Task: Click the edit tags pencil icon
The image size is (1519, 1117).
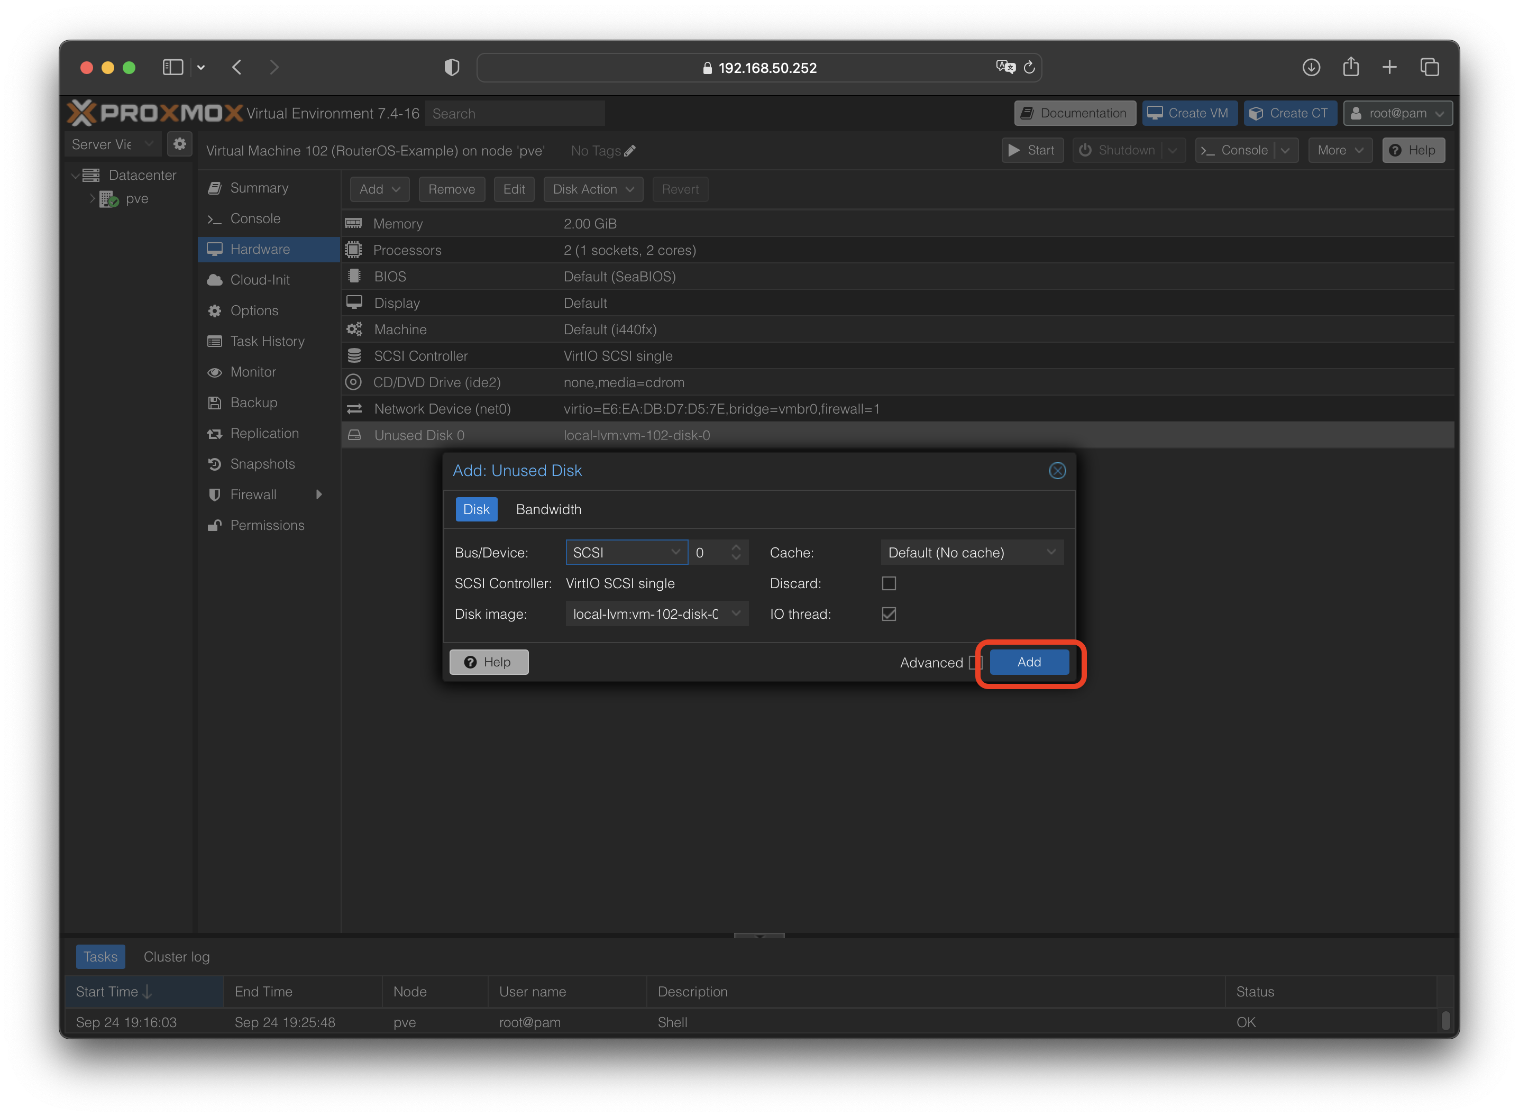Action: coord(630,151)
